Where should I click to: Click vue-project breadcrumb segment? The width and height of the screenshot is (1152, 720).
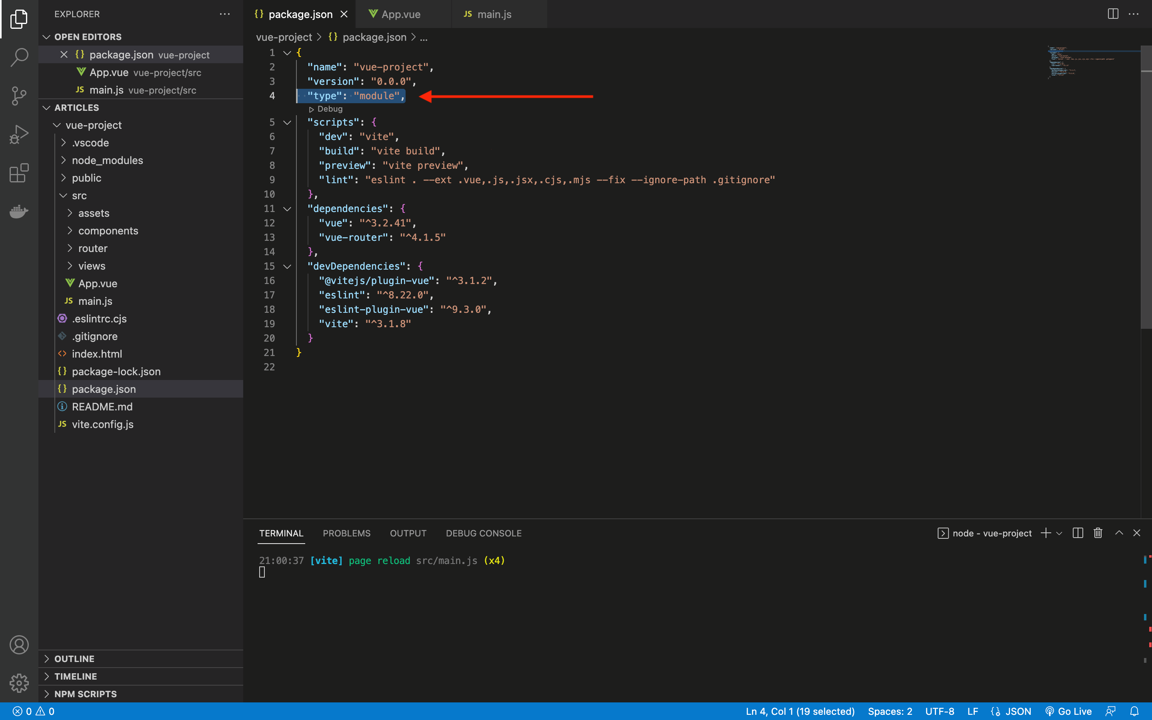(284, 37)
